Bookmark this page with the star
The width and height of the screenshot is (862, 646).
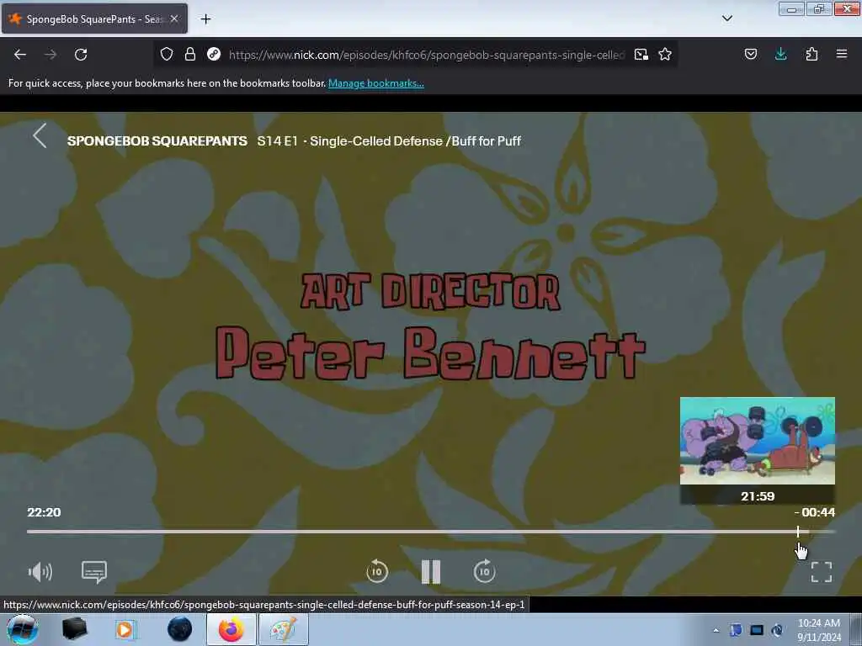(x=665, y=54)
